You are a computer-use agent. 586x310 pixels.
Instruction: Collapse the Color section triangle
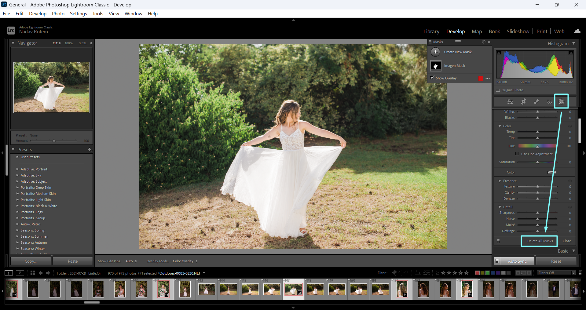click(500, 126)
